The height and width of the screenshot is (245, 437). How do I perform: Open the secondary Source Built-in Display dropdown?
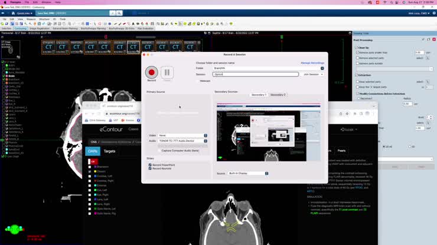tap(248, 173)
